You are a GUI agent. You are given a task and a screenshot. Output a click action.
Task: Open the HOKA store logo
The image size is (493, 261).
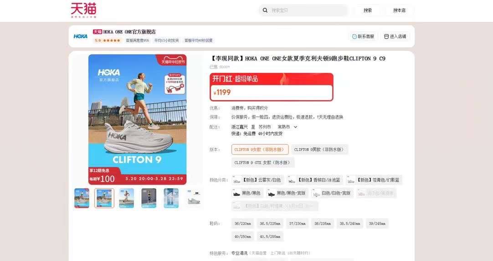click(x=81, y=36)
